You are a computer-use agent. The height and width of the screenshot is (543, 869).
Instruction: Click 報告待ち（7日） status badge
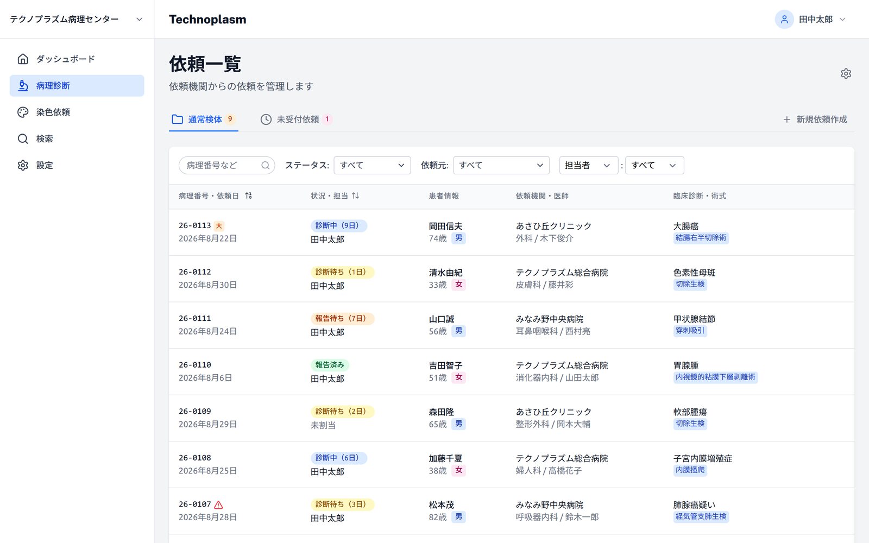[x=342, y=319]
